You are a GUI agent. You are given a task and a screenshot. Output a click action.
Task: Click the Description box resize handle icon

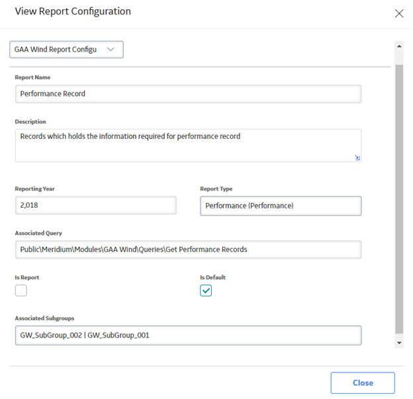click(x=357, y=157)
